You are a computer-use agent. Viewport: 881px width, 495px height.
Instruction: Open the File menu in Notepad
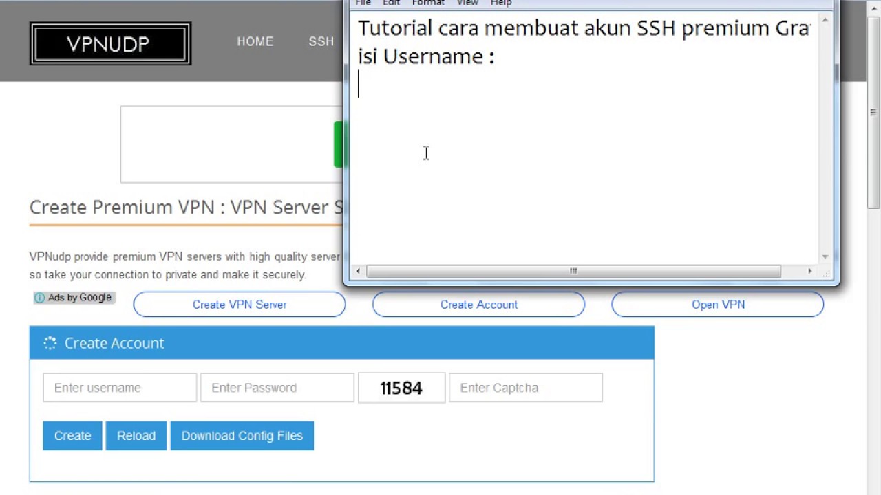coord(363,3)
